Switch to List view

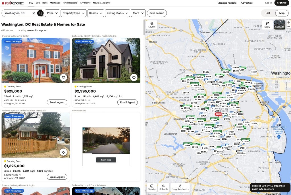click(268, 13)
